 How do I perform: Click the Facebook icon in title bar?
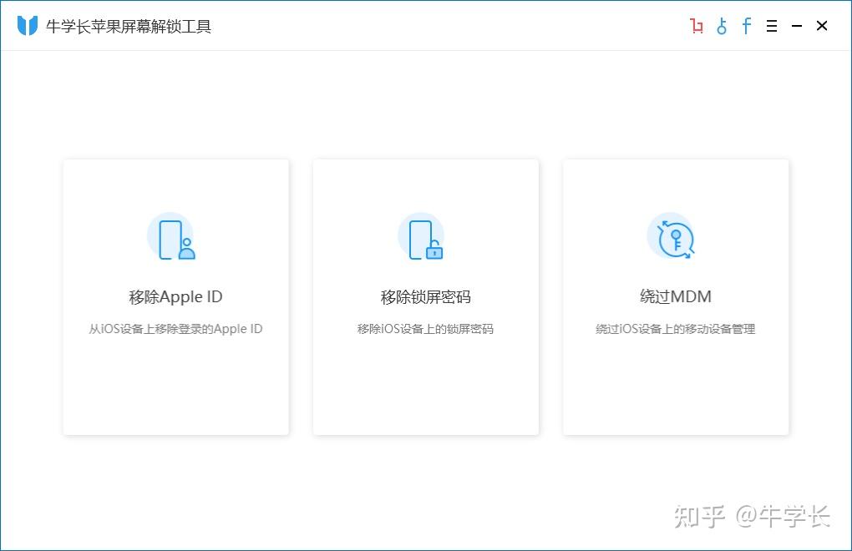pyautogui.click(x=747, y=26)
